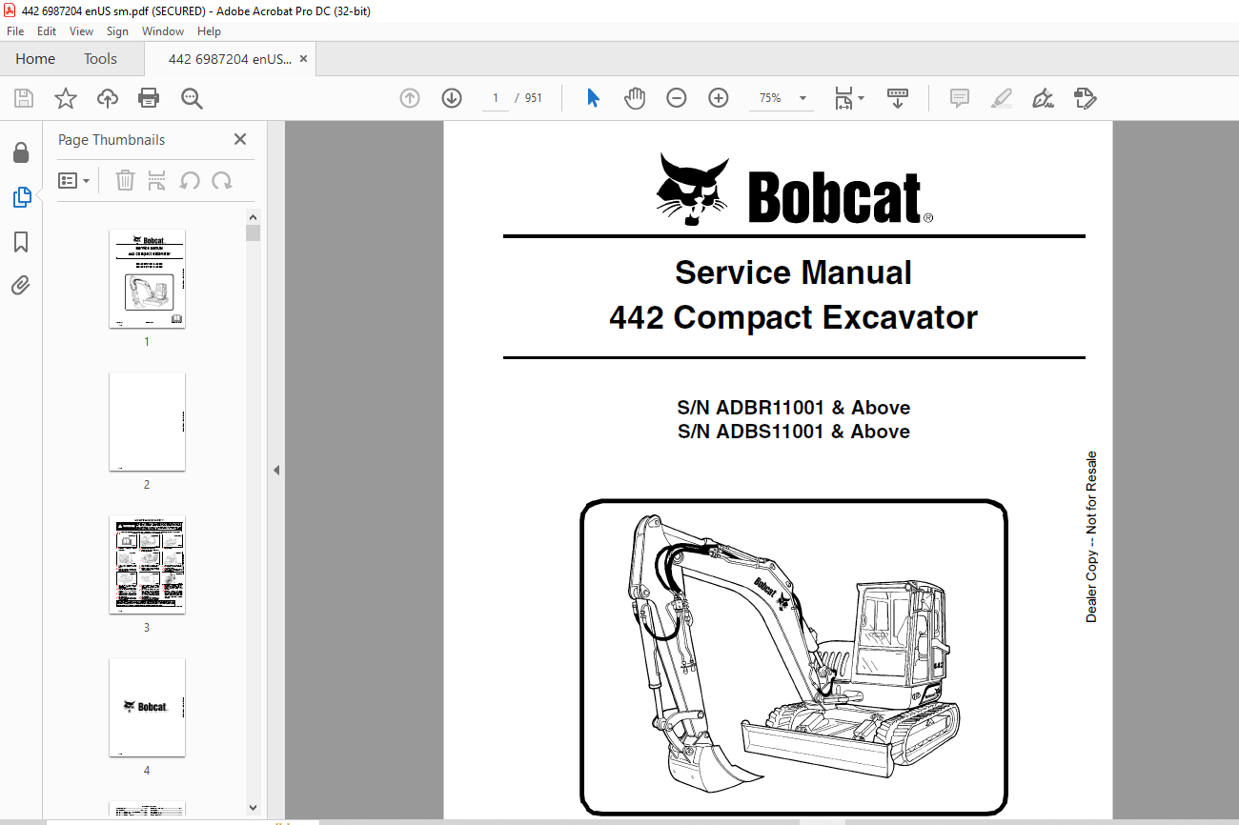Close the 442 6987204 document tab

point(304,59)
